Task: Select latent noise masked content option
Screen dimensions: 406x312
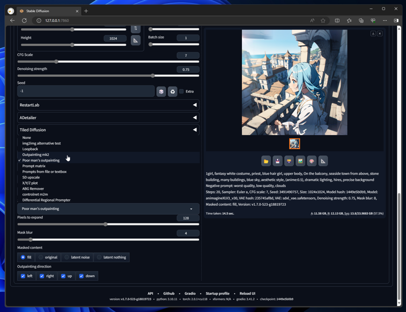Action: pyautogui.click(x=77, y=257)
